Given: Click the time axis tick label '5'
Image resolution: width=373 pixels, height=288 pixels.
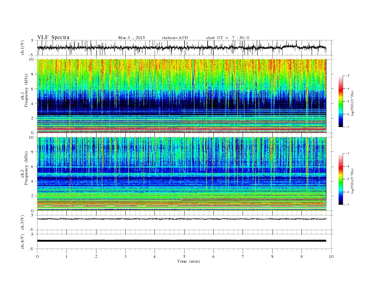Looking at the screenshot, I should 184,256.
